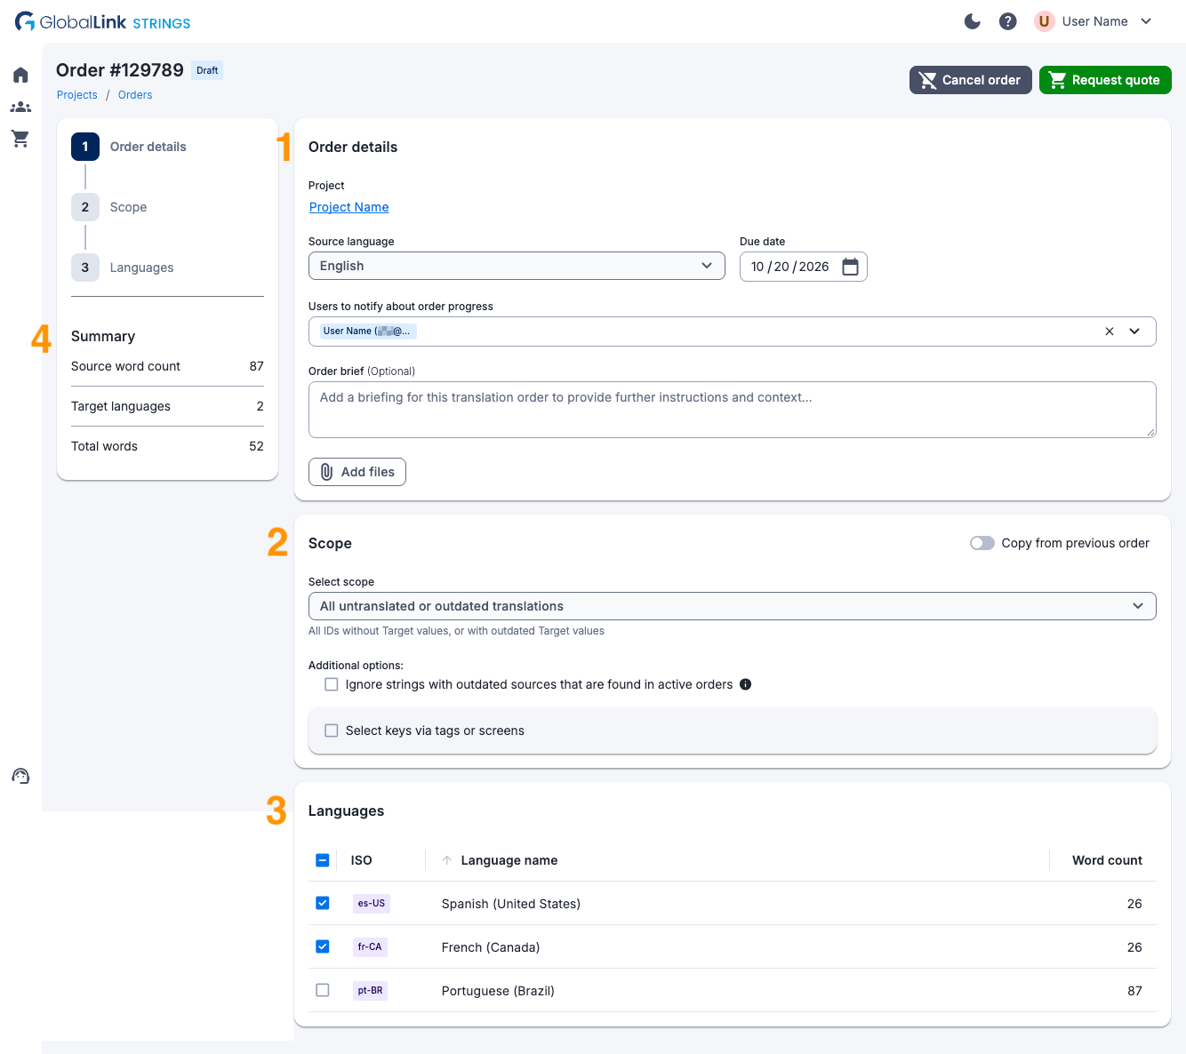Open the due date calendar picker
This screenshot has height=1054, width=1186.
[x=850, y=267]
